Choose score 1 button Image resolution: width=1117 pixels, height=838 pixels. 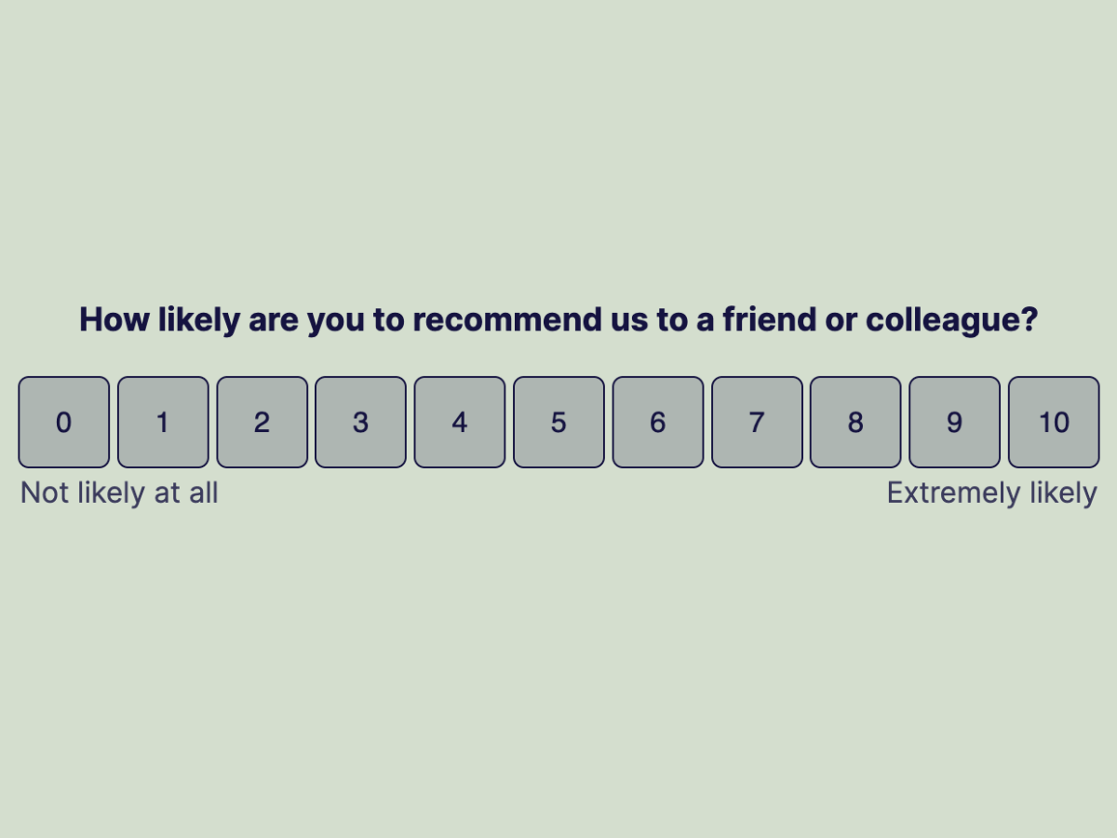point(163,422)
